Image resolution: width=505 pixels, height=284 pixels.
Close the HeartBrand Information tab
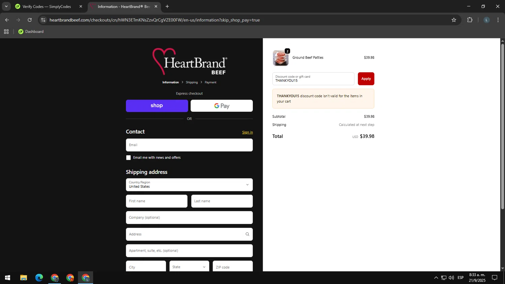coord(156,6)
